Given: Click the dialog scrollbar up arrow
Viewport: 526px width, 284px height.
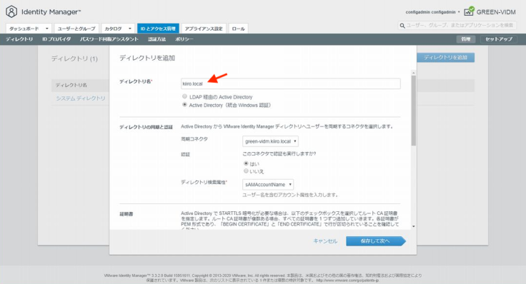Looking at the screenshot, I should (x=414, y=73).
